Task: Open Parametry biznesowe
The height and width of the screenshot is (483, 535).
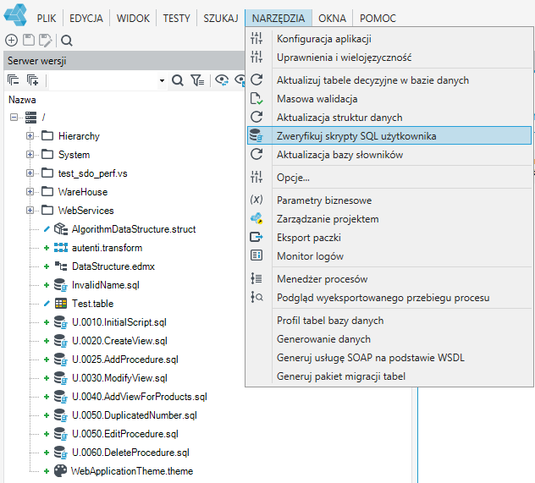Action: 389,200
